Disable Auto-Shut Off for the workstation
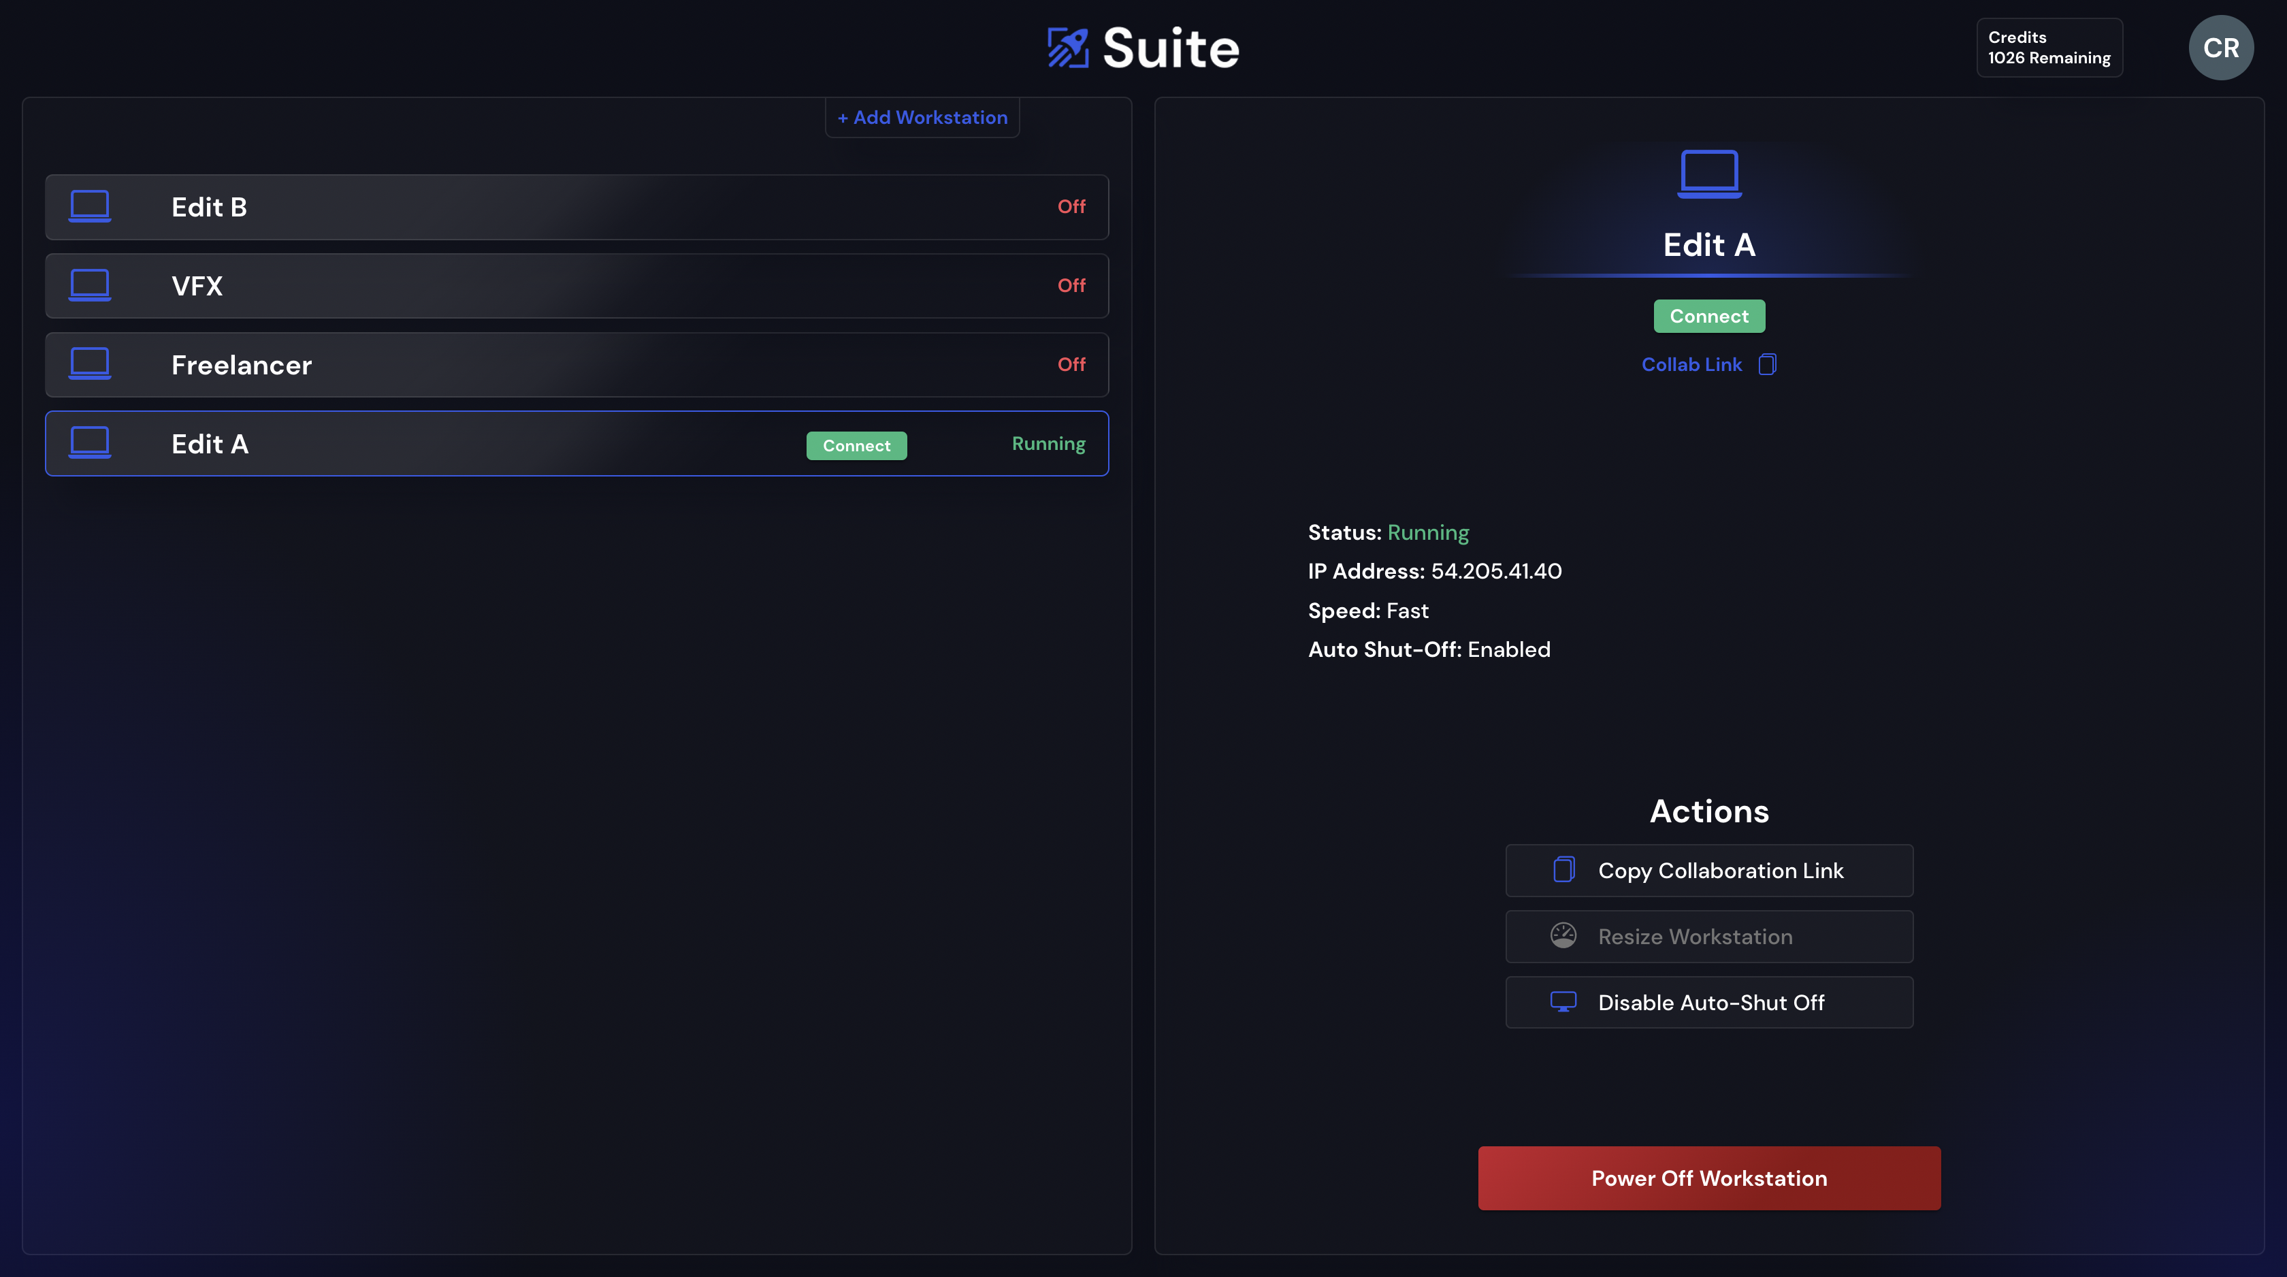This screenshot has height=1277, width=2287. 1709,1003
